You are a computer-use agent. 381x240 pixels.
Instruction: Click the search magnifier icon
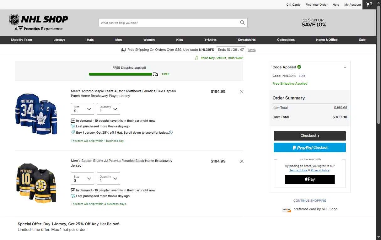click(242, 23)
